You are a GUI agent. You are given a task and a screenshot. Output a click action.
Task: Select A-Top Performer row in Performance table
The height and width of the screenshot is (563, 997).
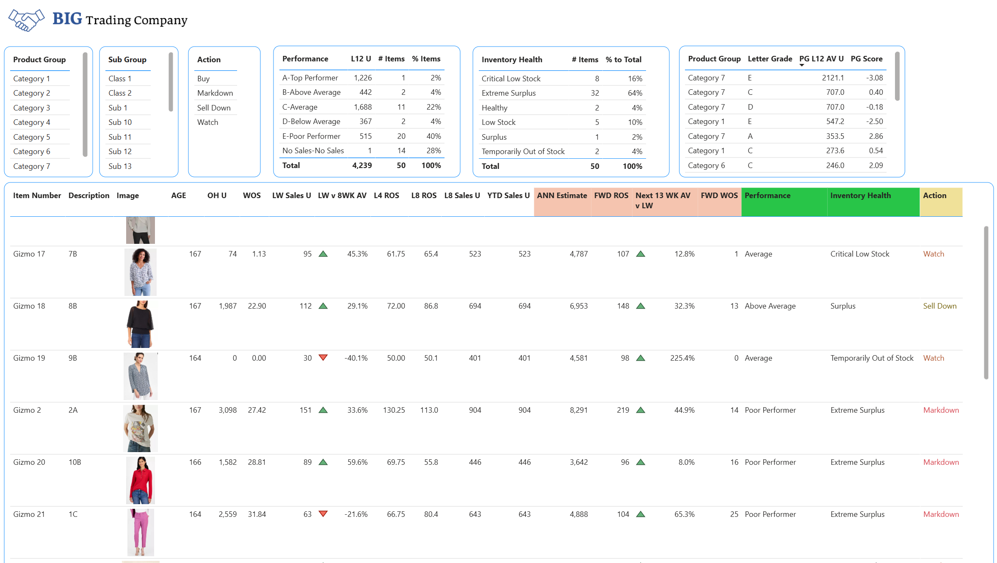(x=362, y=78)
